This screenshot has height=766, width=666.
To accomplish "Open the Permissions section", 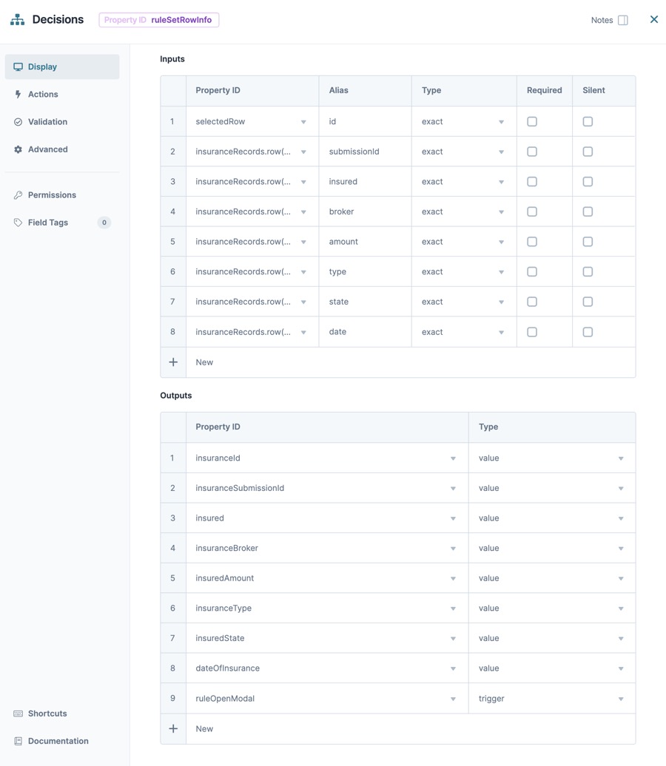I will click(x=62, y=195).
